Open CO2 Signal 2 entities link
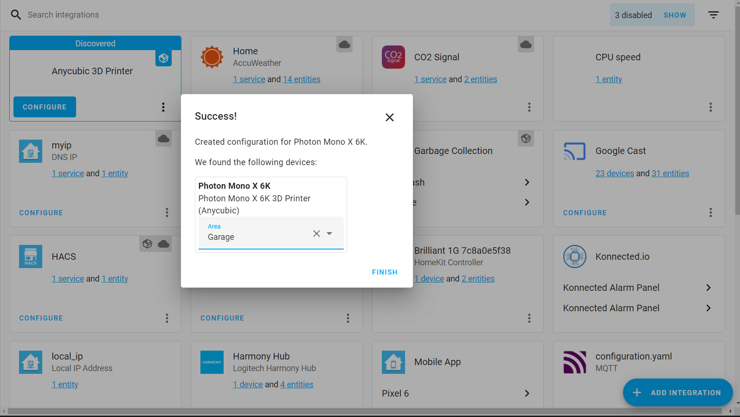This screenshot has height=417, width=740. coord(481,79)
